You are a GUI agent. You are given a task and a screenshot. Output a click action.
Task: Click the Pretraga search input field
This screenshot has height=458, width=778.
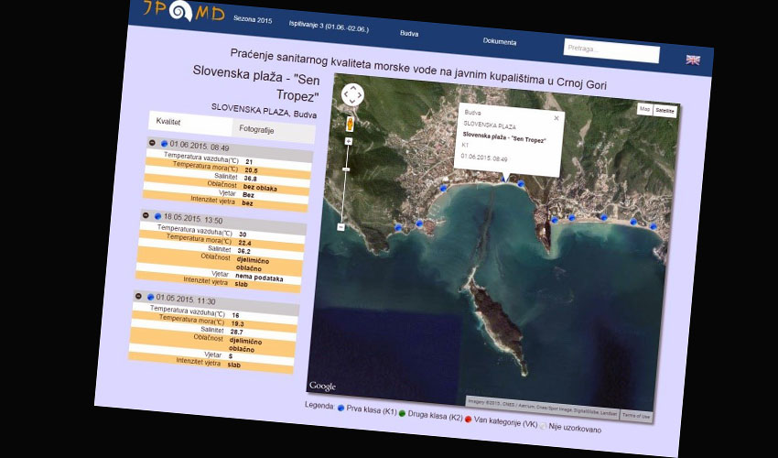tap(611, 51)
